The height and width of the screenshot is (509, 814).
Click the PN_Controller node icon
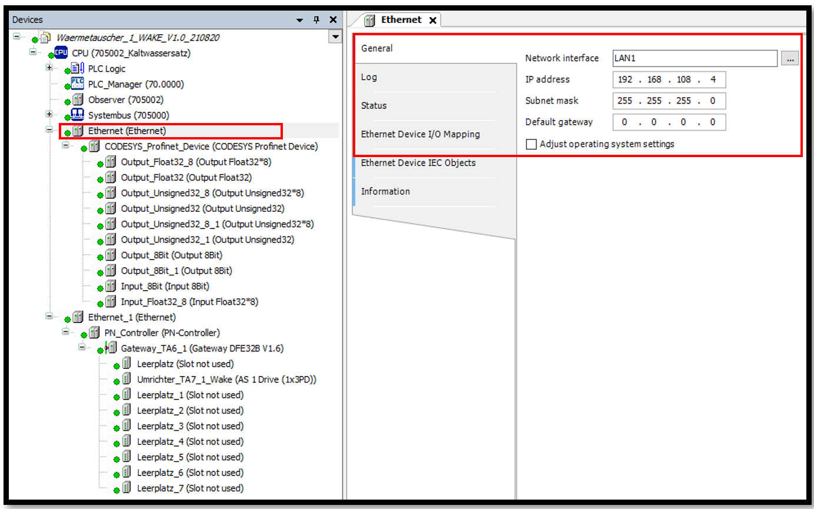pos(94,333)
